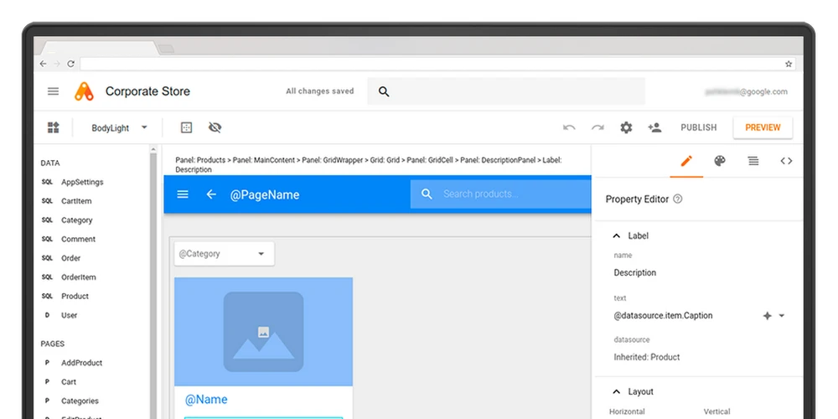Collapse the Label property section
The width and height of the screenshot is (838, 419).
617,236
